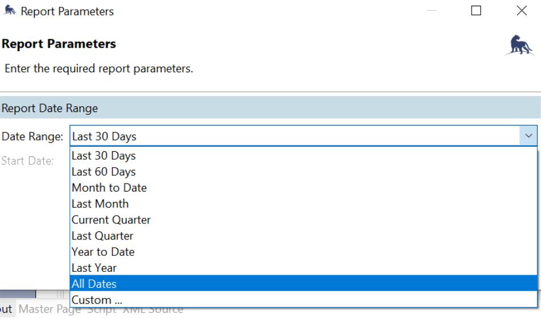
Task: Click the jaguar logo in the dialog header
Action: point(519,45)
